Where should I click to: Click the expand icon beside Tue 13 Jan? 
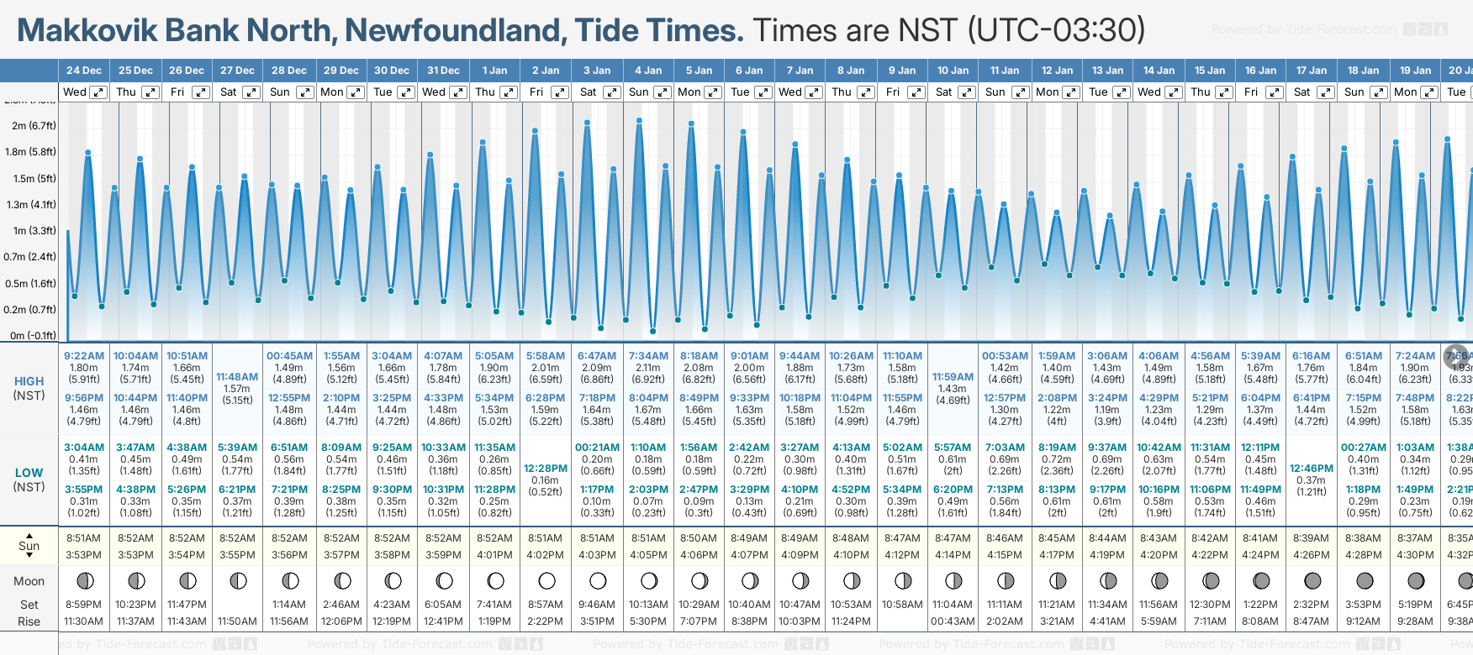[x=1122, y=92]
